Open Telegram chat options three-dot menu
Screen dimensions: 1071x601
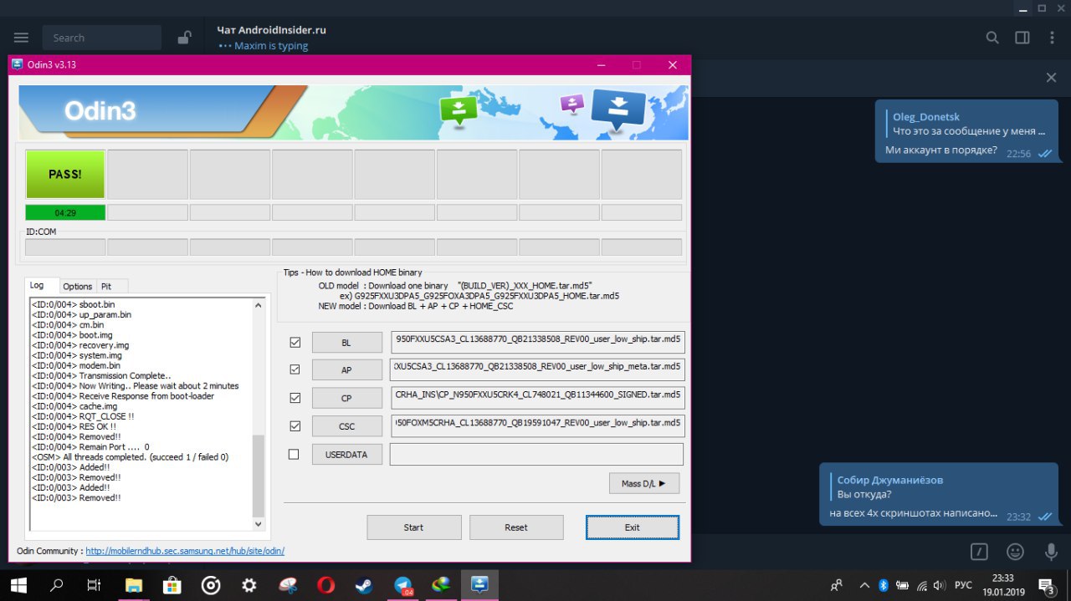[x=1052, y=38]
